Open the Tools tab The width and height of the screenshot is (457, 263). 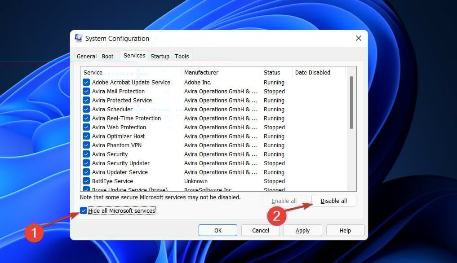182,56
